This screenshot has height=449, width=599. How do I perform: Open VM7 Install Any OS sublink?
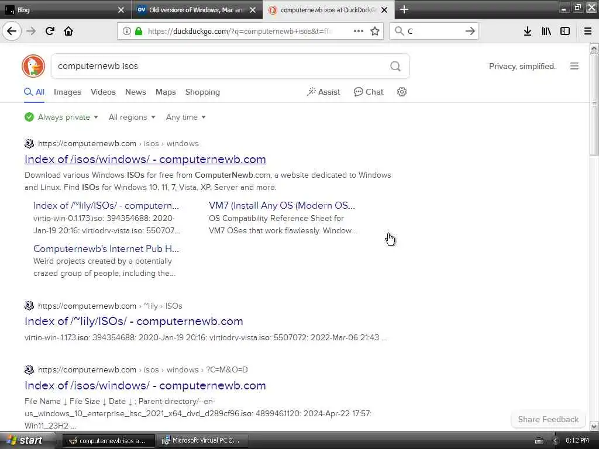(282, 205)
